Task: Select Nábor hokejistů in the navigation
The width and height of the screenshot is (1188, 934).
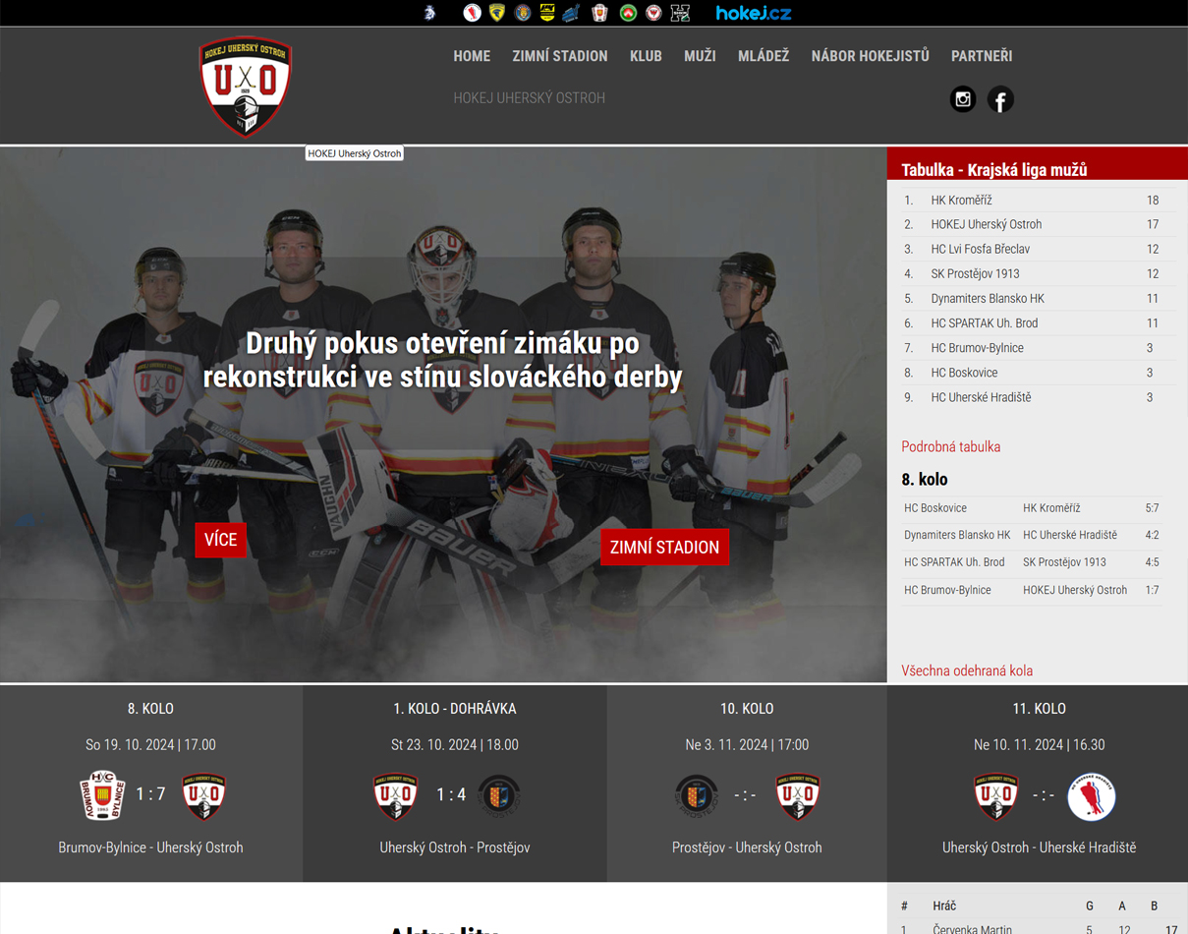Action: pos(870,56)
